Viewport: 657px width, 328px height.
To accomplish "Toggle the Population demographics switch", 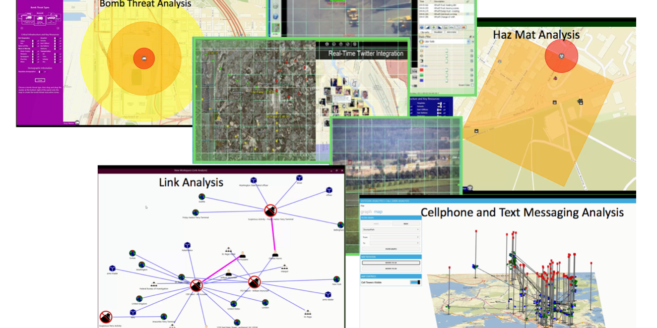I will [41, 72].
